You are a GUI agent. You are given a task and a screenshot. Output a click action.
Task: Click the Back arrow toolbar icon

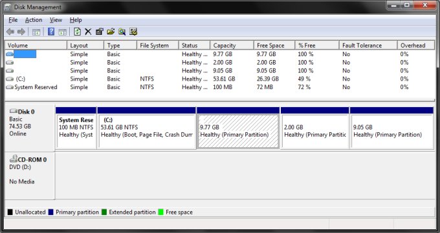(10, 32)
